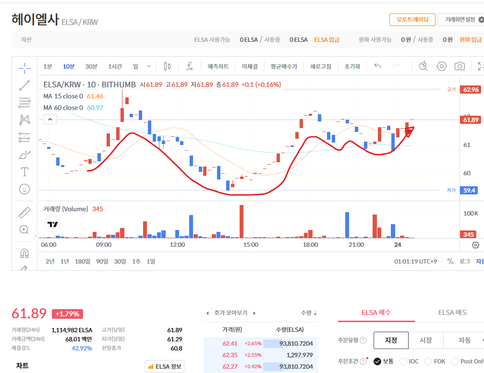The height and width of the screenshot is (373, 484).
Task: Select the XABCD pattern tool
Action: [24, 120]
